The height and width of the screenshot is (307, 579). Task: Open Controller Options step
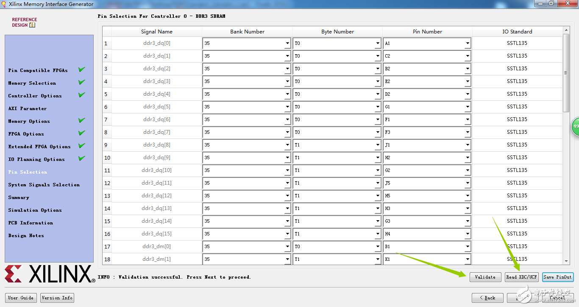pos(35,96)
